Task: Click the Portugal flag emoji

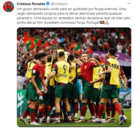Action: (x=102, y=22)
